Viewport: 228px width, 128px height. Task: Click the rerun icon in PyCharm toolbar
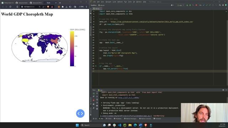click(187, 5)
